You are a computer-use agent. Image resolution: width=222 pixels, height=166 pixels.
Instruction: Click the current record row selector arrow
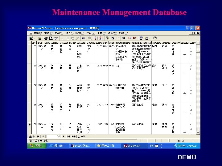[x=30, y=124]
